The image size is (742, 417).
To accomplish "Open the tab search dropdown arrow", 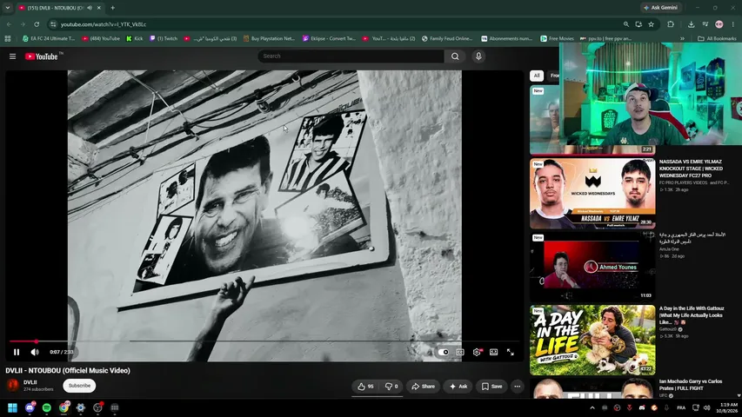I will click(8, 8).
